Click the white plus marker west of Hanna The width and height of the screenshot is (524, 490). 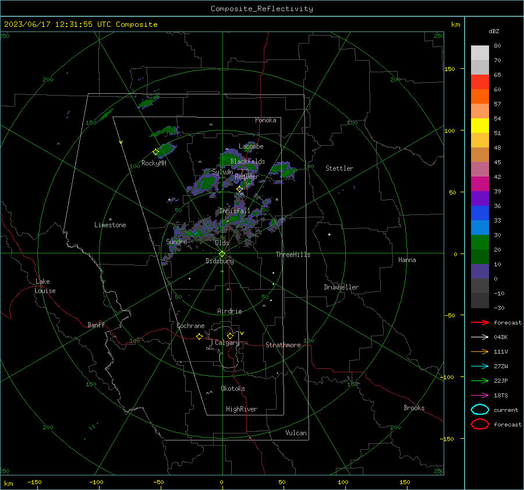(329, 234)
